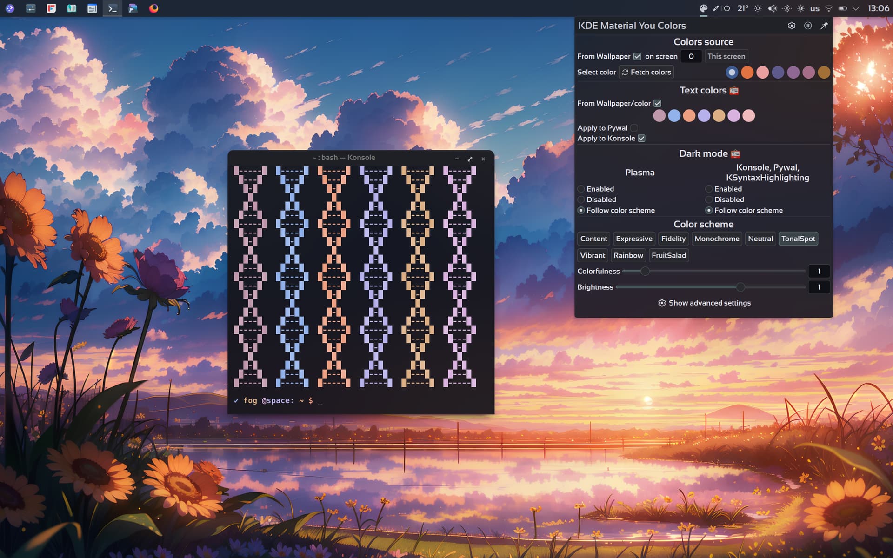Choose the FruitSalad color scheme
Viewport: 893px width, 558px height.
(x=669, y=255)
